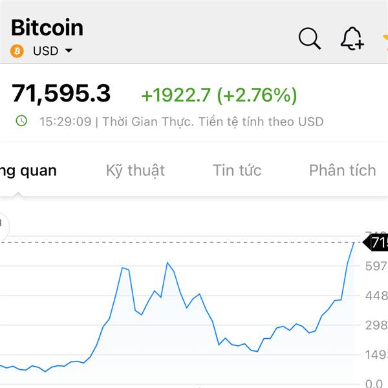Click the green +1922.7 (+2.76%) change

click(x=219, y=95)
